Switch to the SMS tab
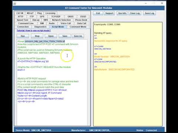Screen dimensions: 178x133 pyautogui.click(x=46, y=20)
